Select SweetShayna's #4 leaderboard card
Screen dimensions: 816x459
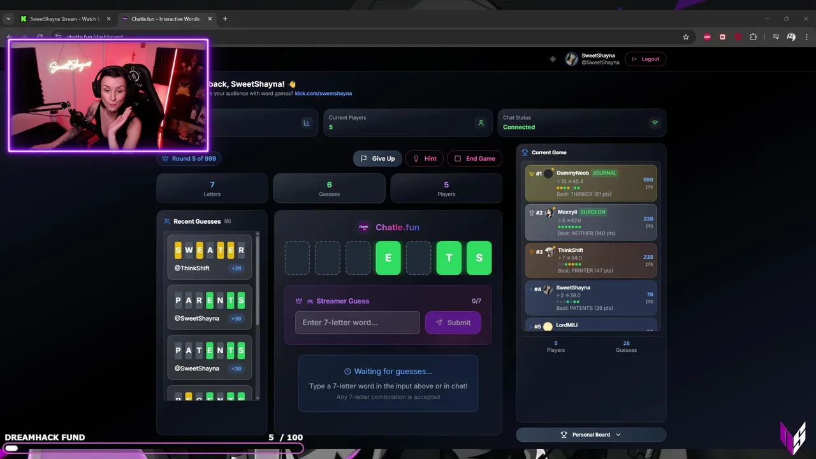[x=591, y=298]
